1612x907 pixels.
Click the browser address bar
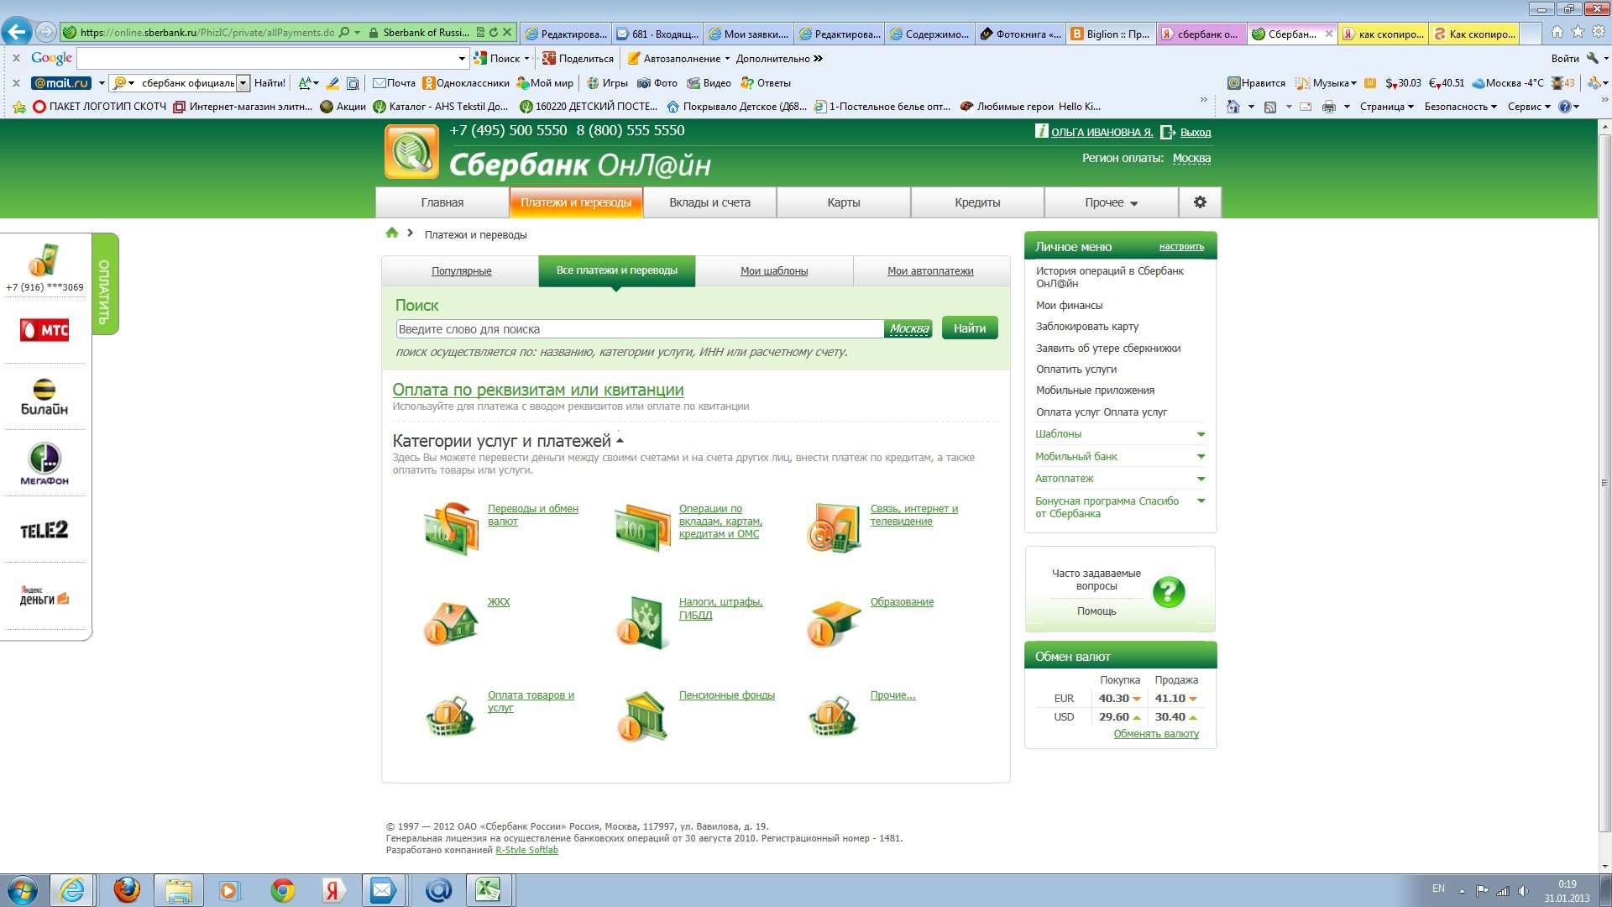click(207, 33)
